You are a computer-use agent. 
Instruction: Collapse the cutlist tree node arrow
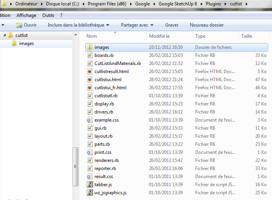(x=5, y=35)
